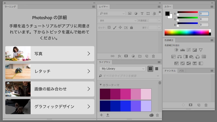
Task: Open レタッチ tutorial topic
Action: coord(50,71)
